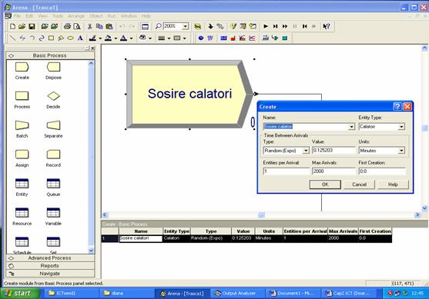Check the model with the checkmark icon
This screenshot has height=299, width=429.
click(233, 26)
